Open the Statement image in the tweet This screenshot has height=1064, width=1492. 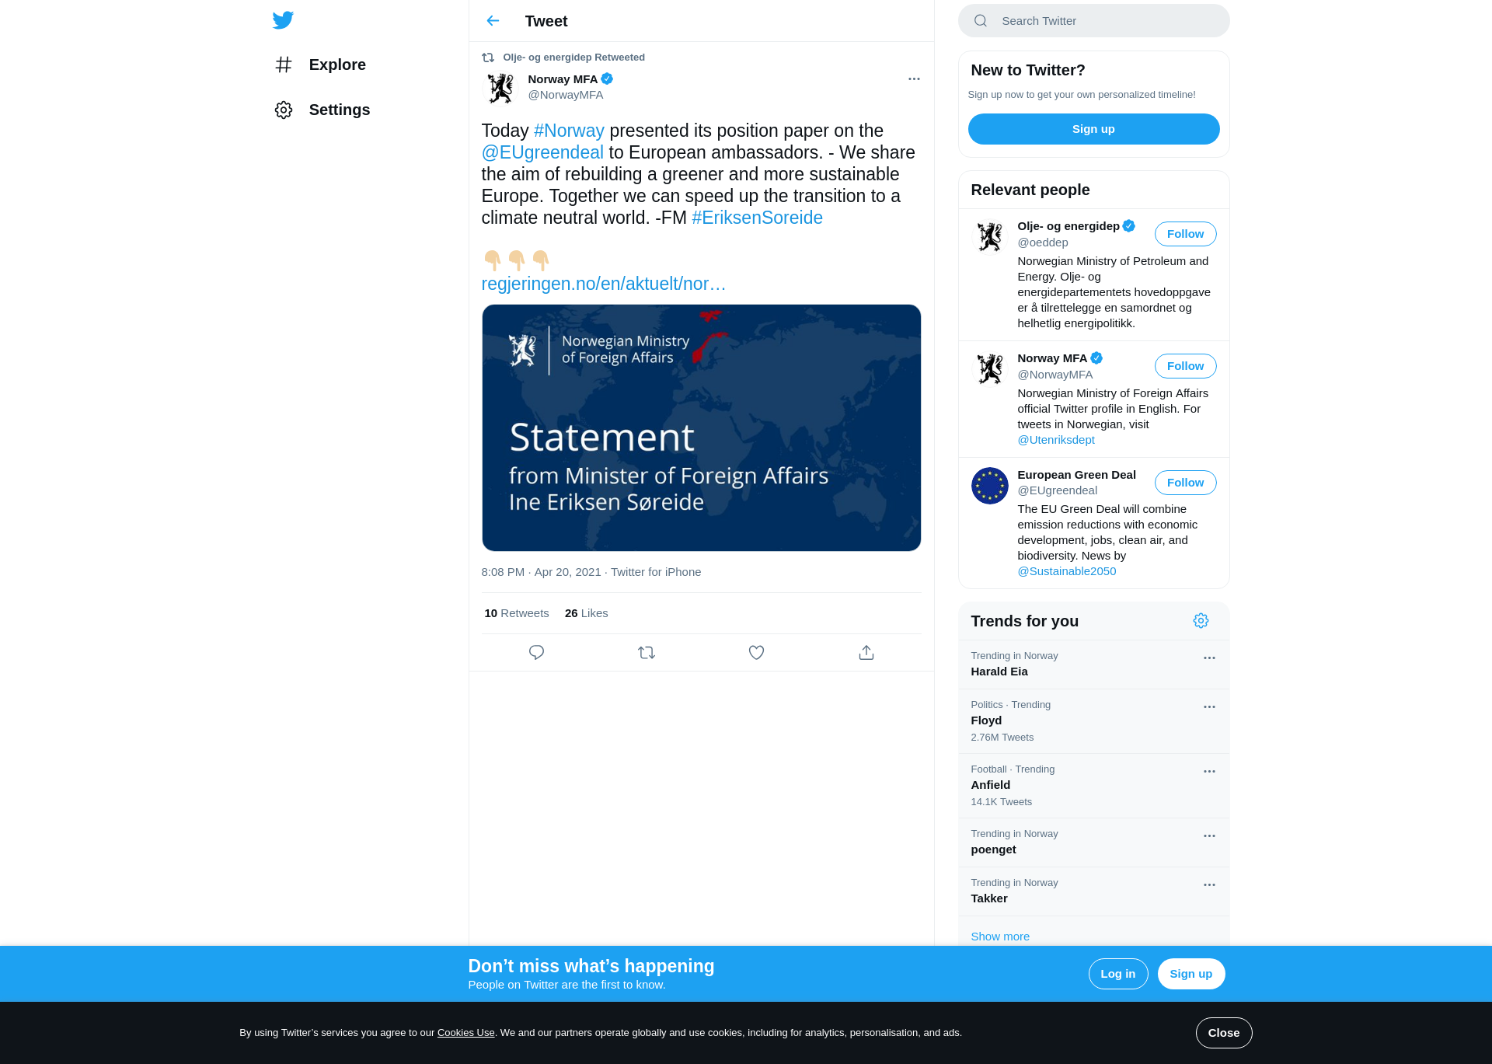coord(701,428)
